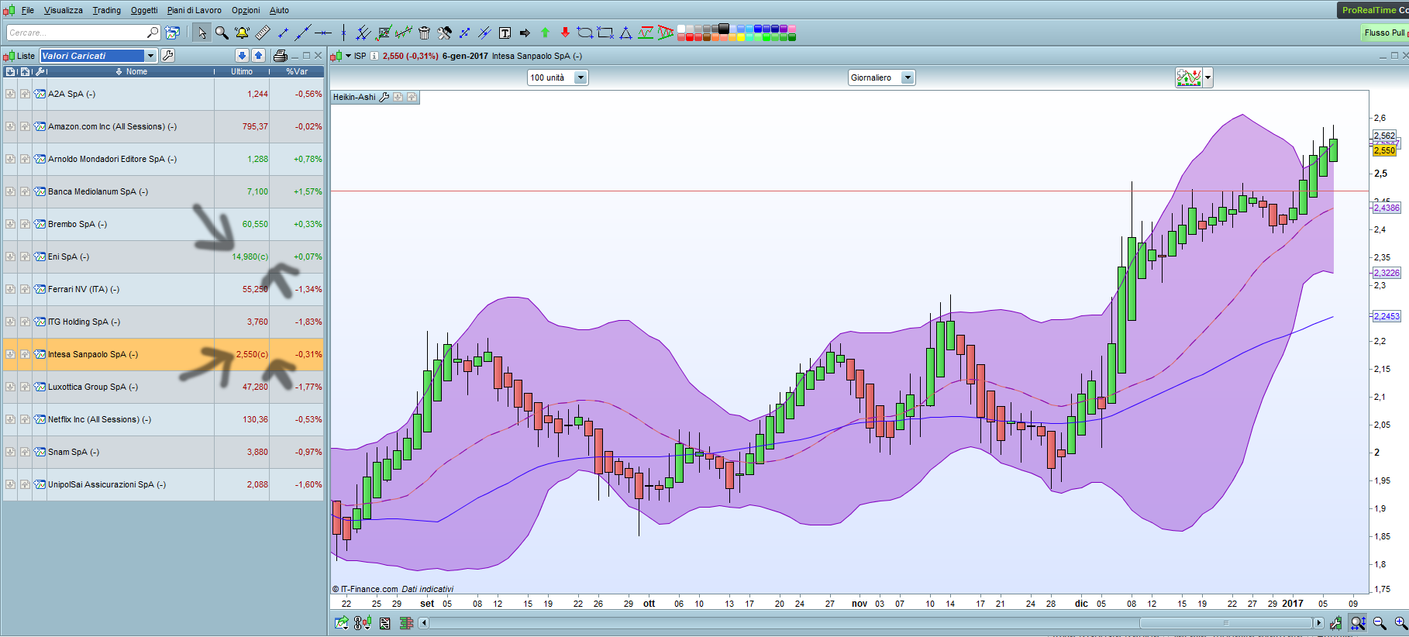Image resolution: width=1409 pixels, height=637 pixels.
Task: Open the hammer and wrench tools icon
Action: (444, 33)
